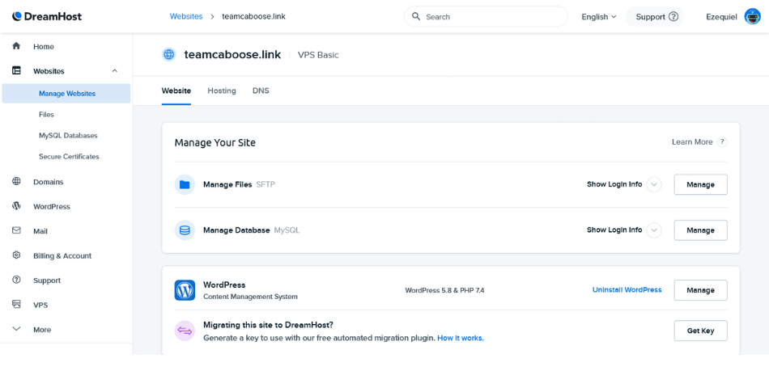Click the Domains globe icon
Screen dimensions: 769x388
[16, 182]
